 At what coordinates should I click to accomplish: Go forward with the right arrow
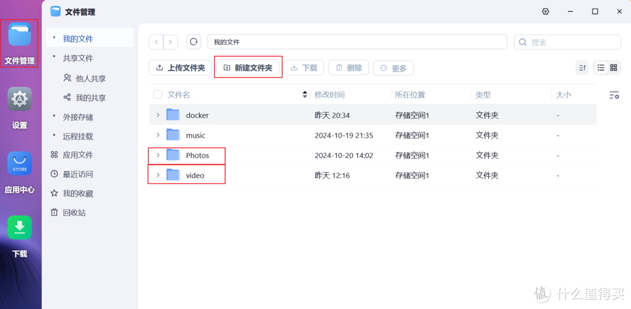click(170, 42)
